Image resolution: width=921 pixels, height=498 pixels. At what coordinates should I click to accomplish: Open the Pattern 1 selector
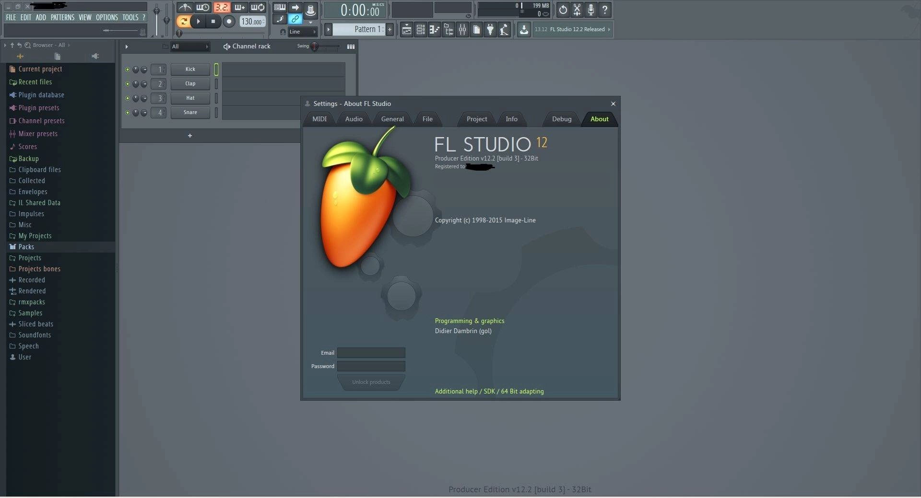[x=358, y=29]
